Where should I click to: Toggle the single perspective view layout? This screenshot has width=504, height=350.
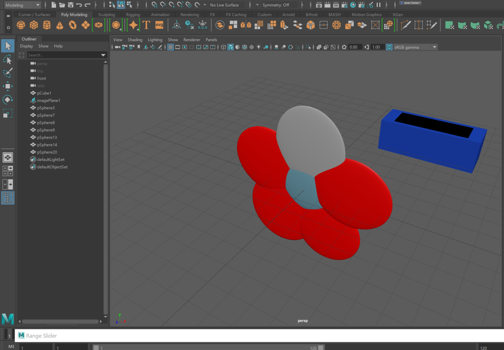[8, 158]
